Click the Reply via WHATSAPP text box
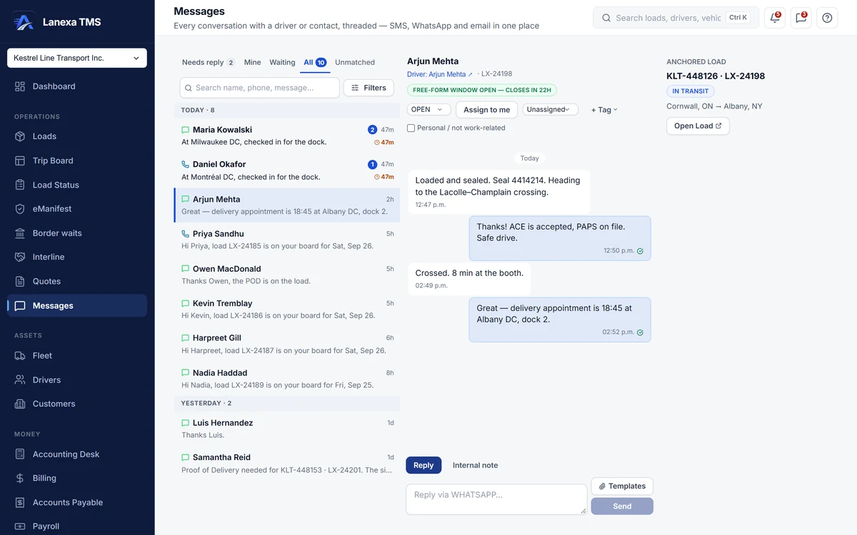857x535 pixels. (x=496, y=499)
